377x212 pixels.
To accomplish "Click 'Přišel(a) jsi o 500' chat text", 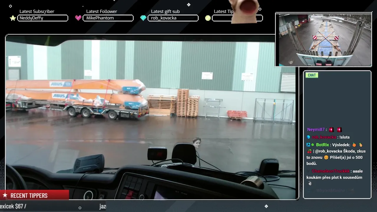I will tap(346, 157).
